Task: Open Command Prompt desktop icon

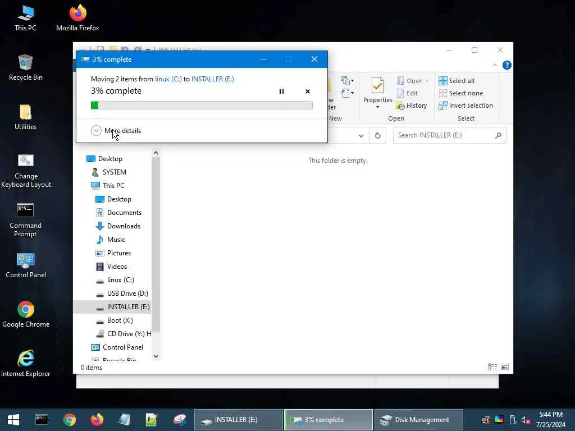Action: click(26, 220)
